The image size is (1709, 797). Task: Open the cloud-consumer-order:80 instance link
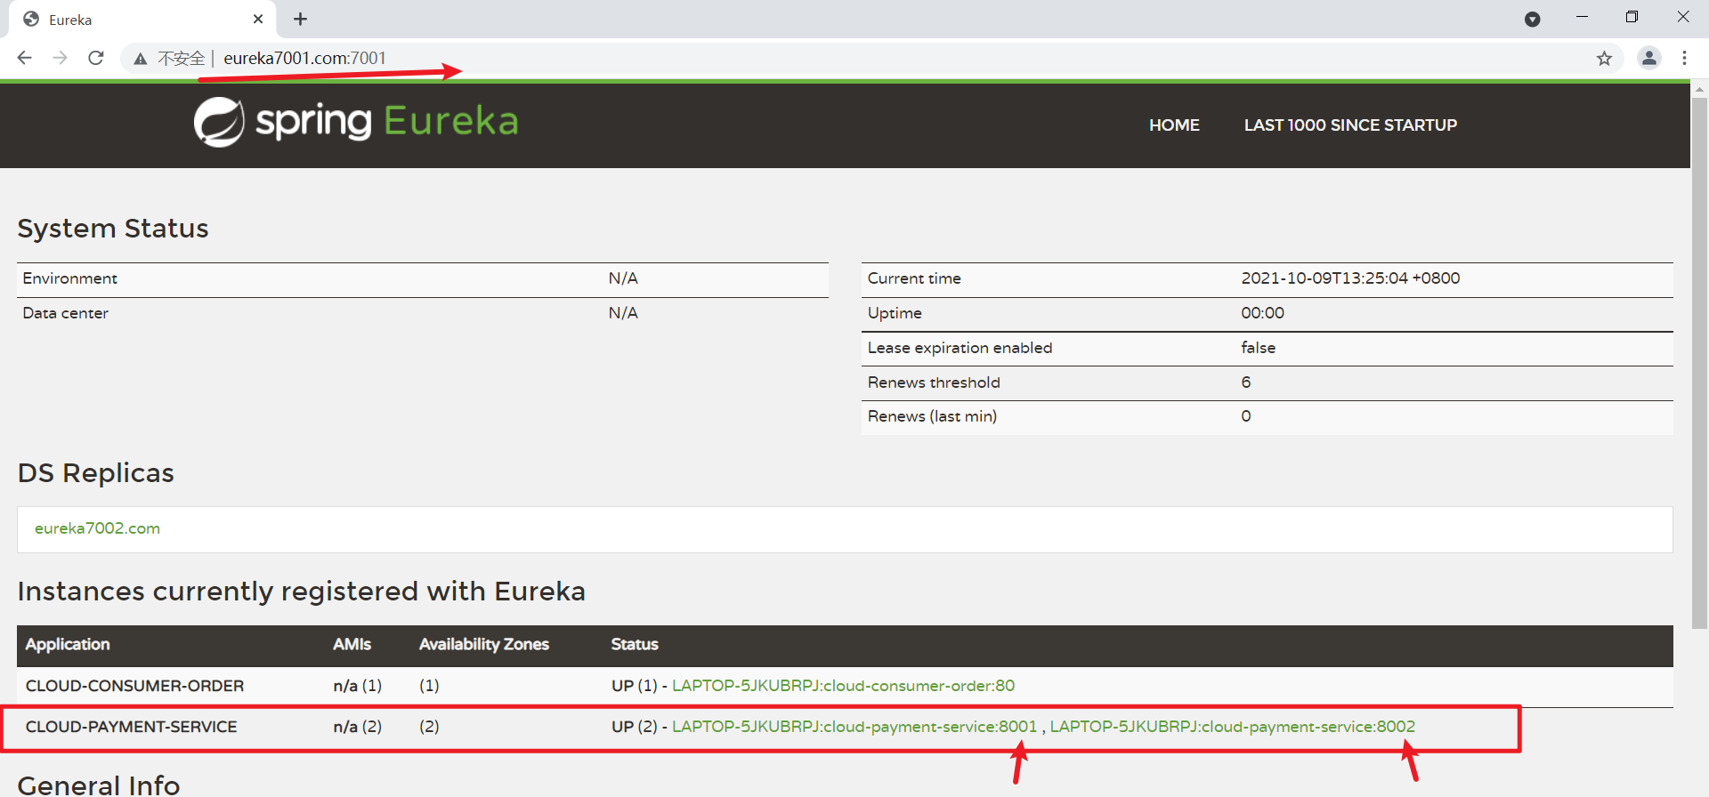click(x=843, y=686)
